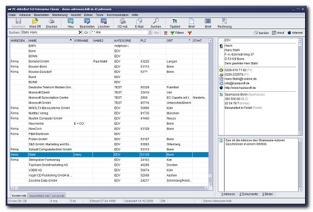Click the address list scroll-down arrow
The image size is (313, 212).
(210, 184)
